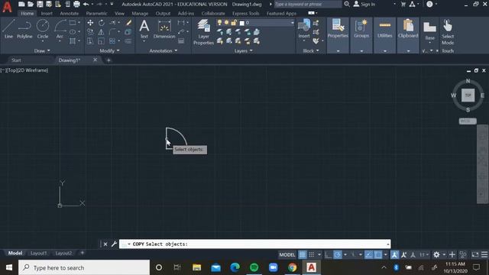Select the Ellipse tool
489x275 pixels.
pyautogui.click(x=73, y=32)
